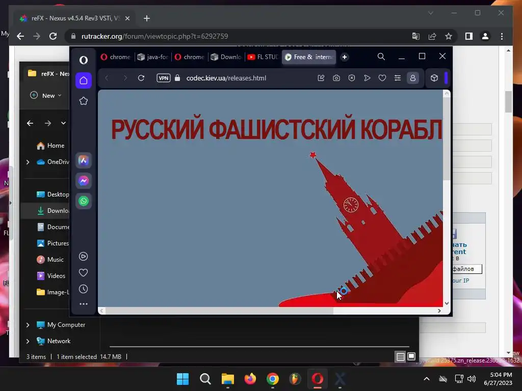Reload rutracker page in Chrome
Image resolution: width=522 pixels, height=391 pixels.
(53, 36)
